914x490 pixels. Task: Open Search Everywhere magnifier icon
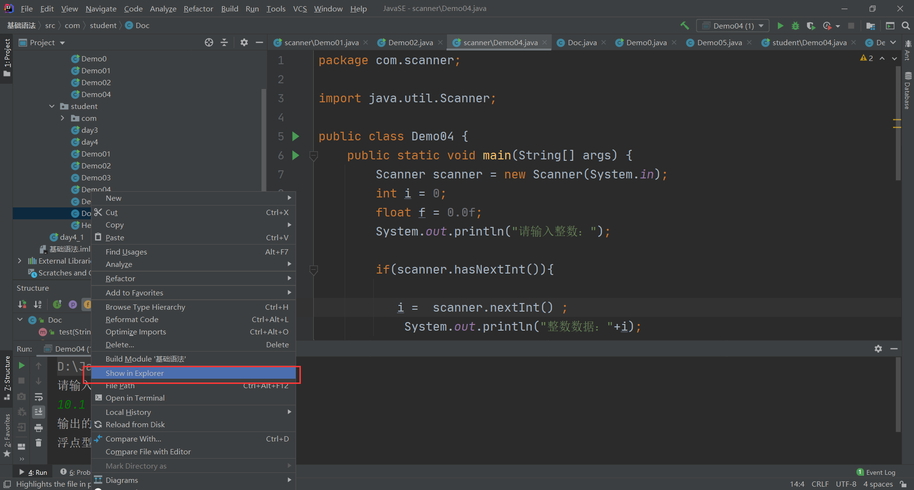(x=905, y=26)
